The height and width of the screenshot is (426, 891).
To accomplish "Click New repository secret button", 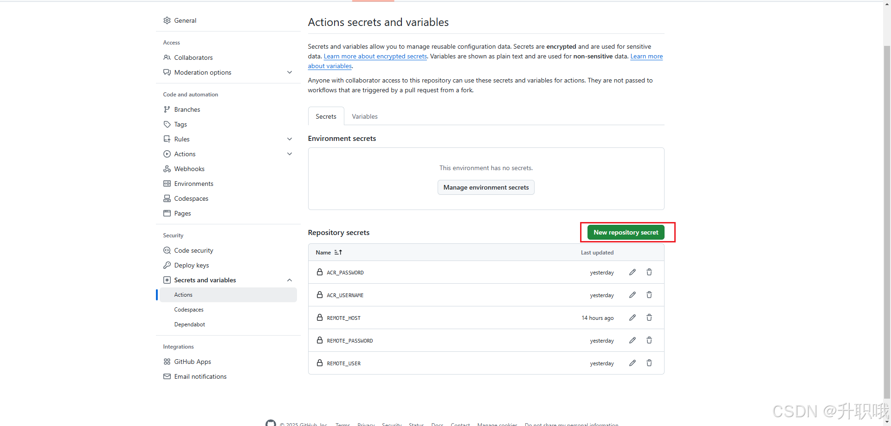I will [x=626, y=232].
